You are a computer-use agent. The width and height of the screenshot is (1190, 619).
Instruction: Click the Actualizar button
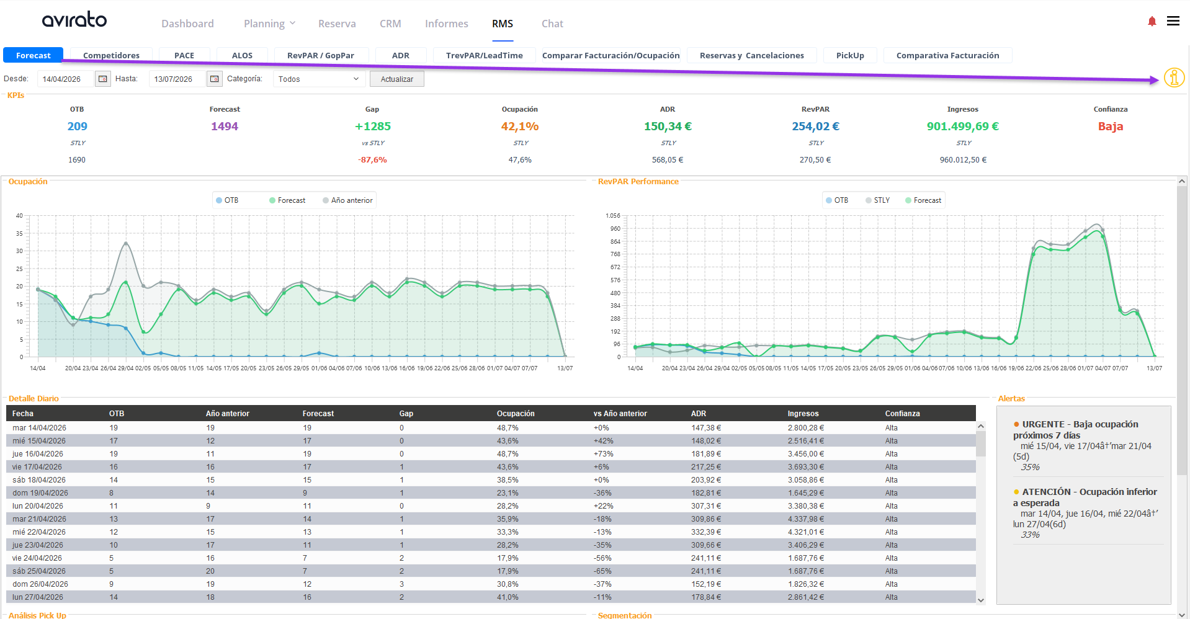click(x=397, y=79)
